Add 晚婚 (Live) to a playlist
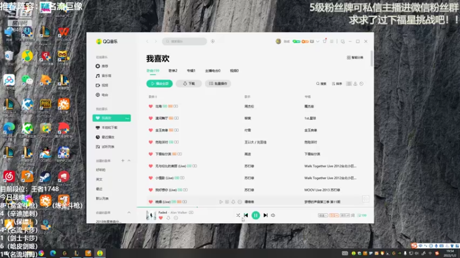 pos(227,202)
